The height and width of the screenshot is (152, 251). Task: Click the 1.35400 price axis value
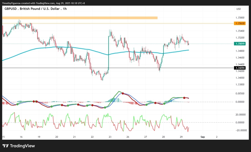coord(240,31)
